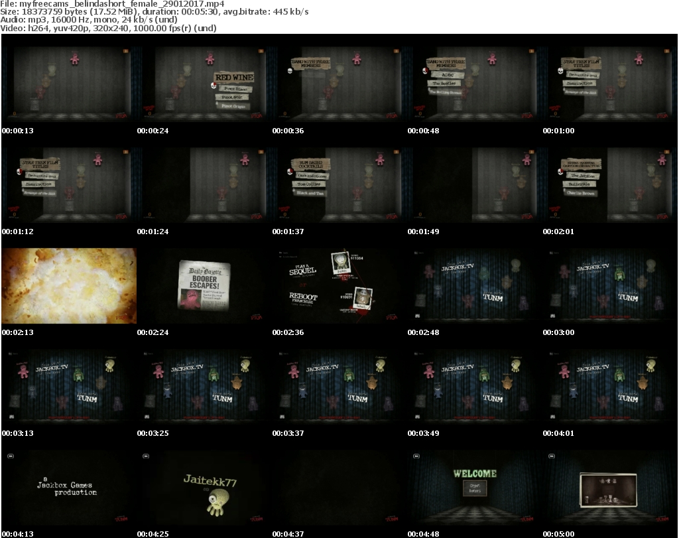This screenshot has width=679, height=538.
Task: Open the frame thumbnail above 00:01:24
Action: coord(204,185)
